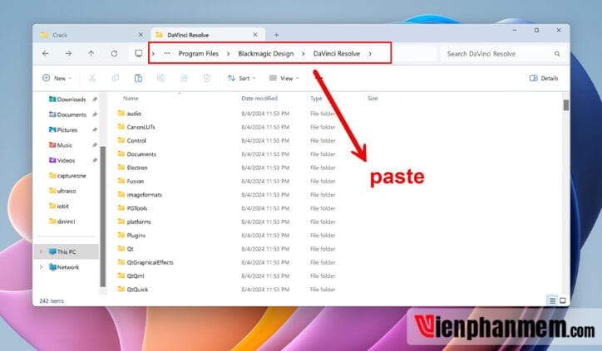Expand the This PC tree node
Image resolution: width=602 pixels, height=351 pixels.
coord(41,251)
